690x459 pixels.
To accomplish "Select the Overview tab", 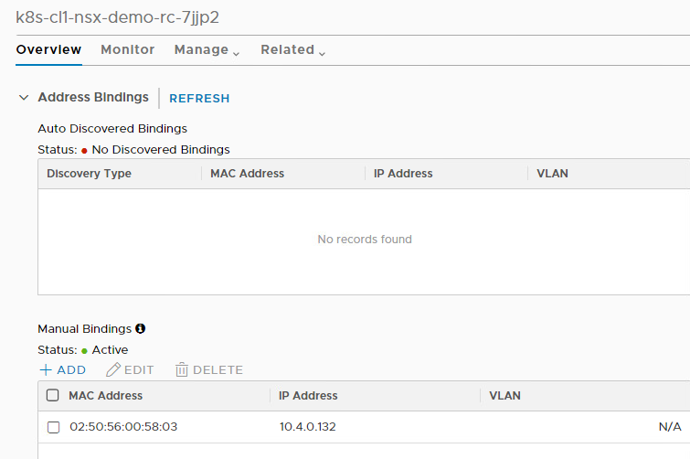I will click(48, 50).
